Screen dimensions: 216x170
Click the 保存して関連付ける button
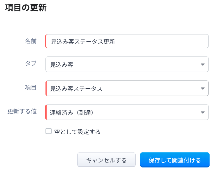(175, 160)
